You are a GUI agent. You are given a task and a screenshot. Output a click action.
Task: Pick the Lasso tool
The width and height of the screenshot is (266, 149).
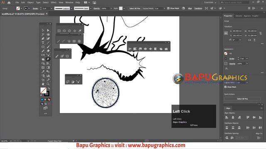point(48,34)
